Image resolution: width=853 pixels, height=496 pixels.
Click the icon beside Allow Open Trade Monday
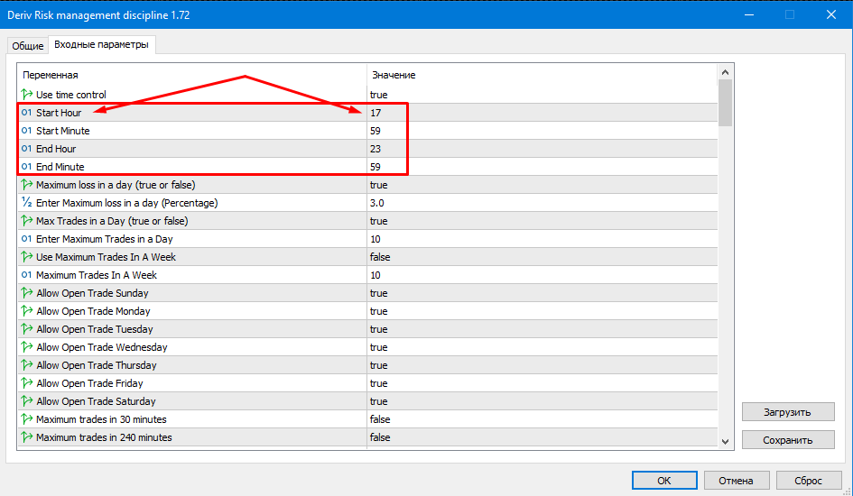coord(27,311)
